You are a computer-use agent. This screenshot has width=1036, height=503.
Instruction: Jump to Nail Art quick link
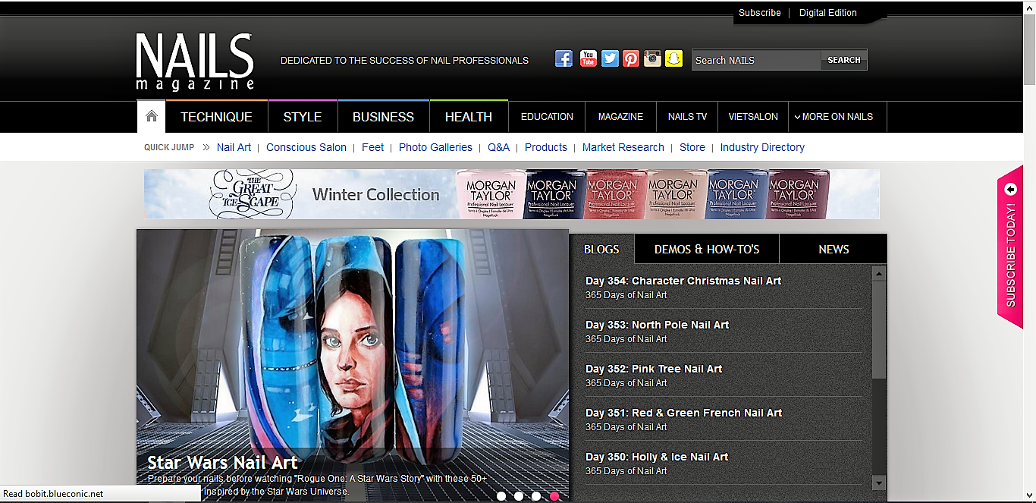[x=234, y=147]
